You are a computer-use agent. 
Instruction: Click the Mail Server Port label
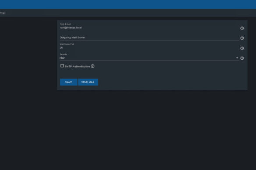pos(67,44)
